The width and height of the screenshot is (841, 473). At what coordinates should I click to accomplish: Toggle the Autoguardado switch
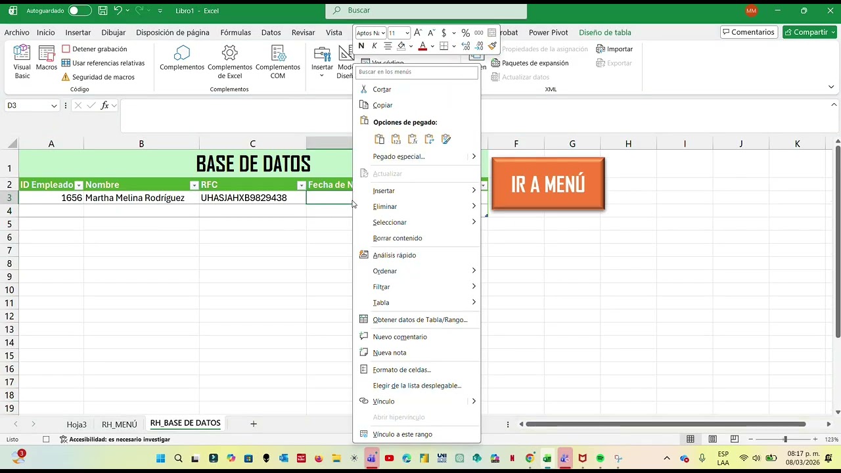coord(80,11)
